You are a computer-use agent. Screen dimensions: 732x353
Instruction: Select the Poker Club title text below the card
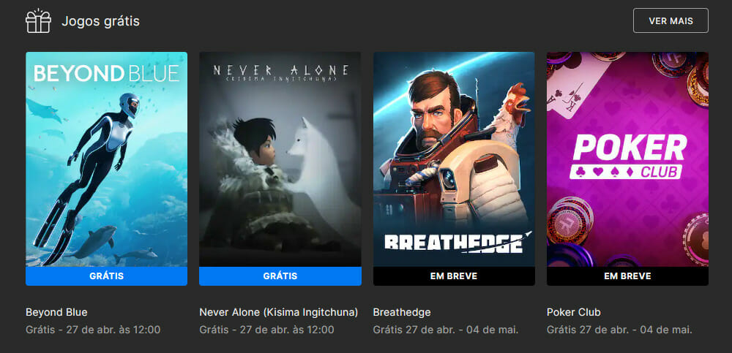point(574,312)
